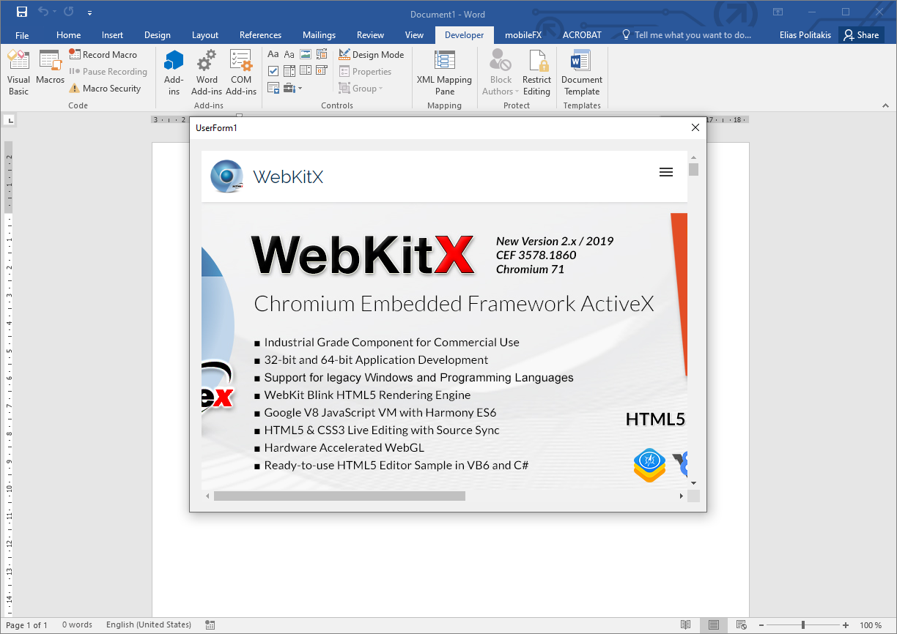897x634 pixels.
Task: Switch to Read Mode view
Action: [685, 625]
